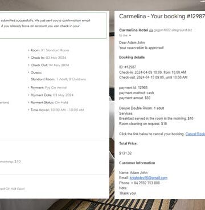Image resolution: width=205 pixels, height=210 pixels.
Task: Click the siteground.biz sender domain
Action: tap(173, 30)
